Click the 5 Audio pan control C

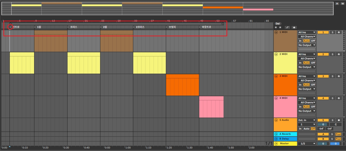335,125
